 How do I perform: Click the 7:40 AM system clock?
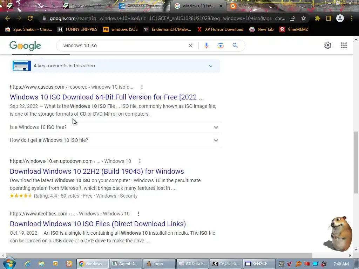[341, 264]
